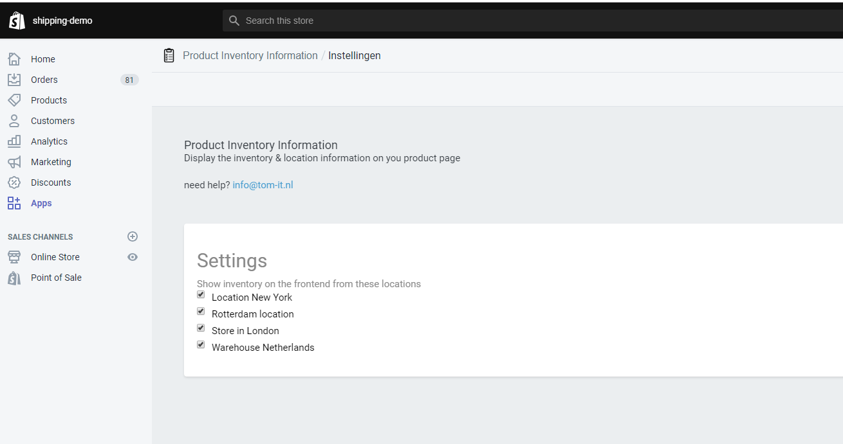The height and width of the screenshot is (444, 843).
Task: Click the Customers person icon
Action: point(14,121)
